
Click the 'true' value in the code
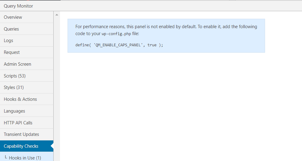152,45
